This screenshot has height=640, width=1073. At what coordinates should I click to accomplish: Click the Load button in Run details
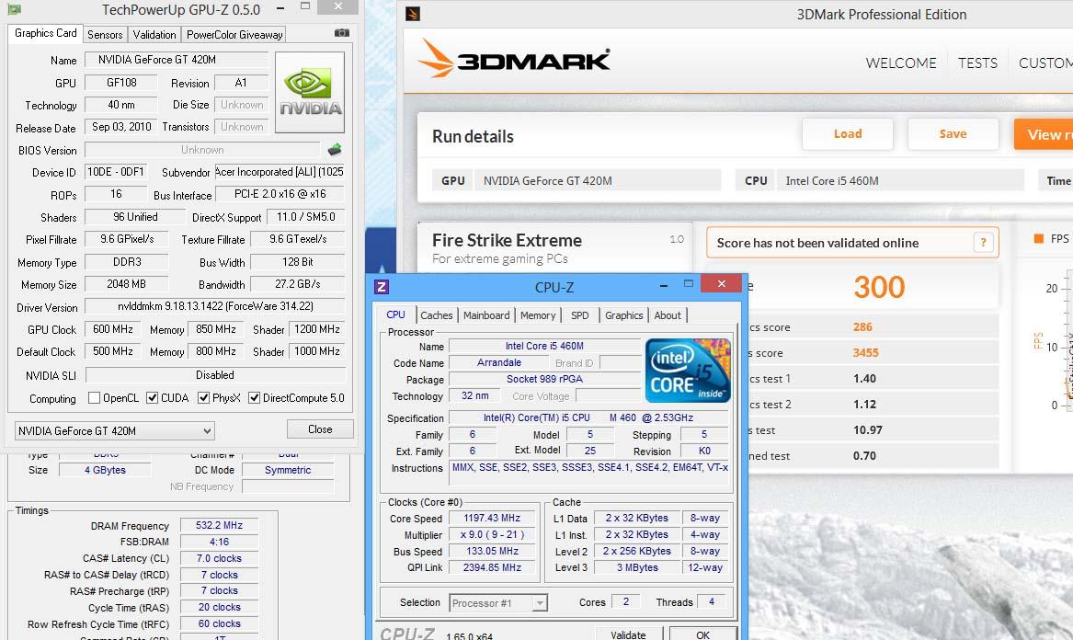(847, 134)
